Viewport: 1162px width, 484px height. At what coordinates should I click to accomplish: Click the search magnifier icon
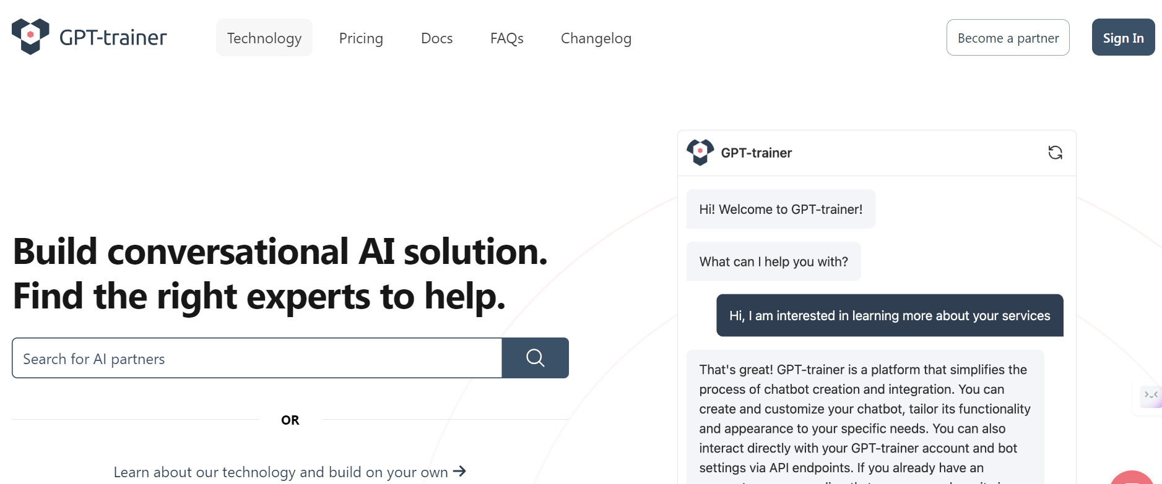click(535, 357)
